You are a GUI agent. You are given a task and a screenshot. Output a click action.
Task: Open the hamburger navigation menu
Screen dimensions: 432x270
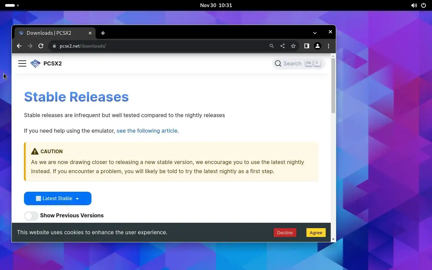[x=22, y=63]
